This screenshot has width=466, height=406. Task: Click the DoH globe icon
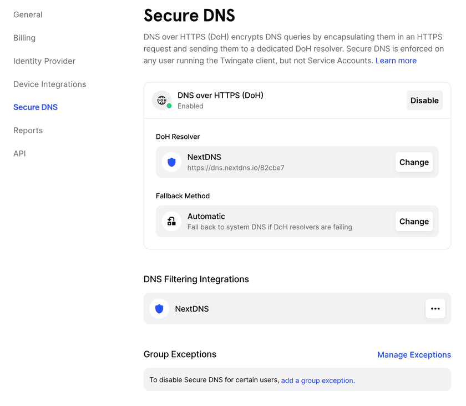(x=162, y=101)
